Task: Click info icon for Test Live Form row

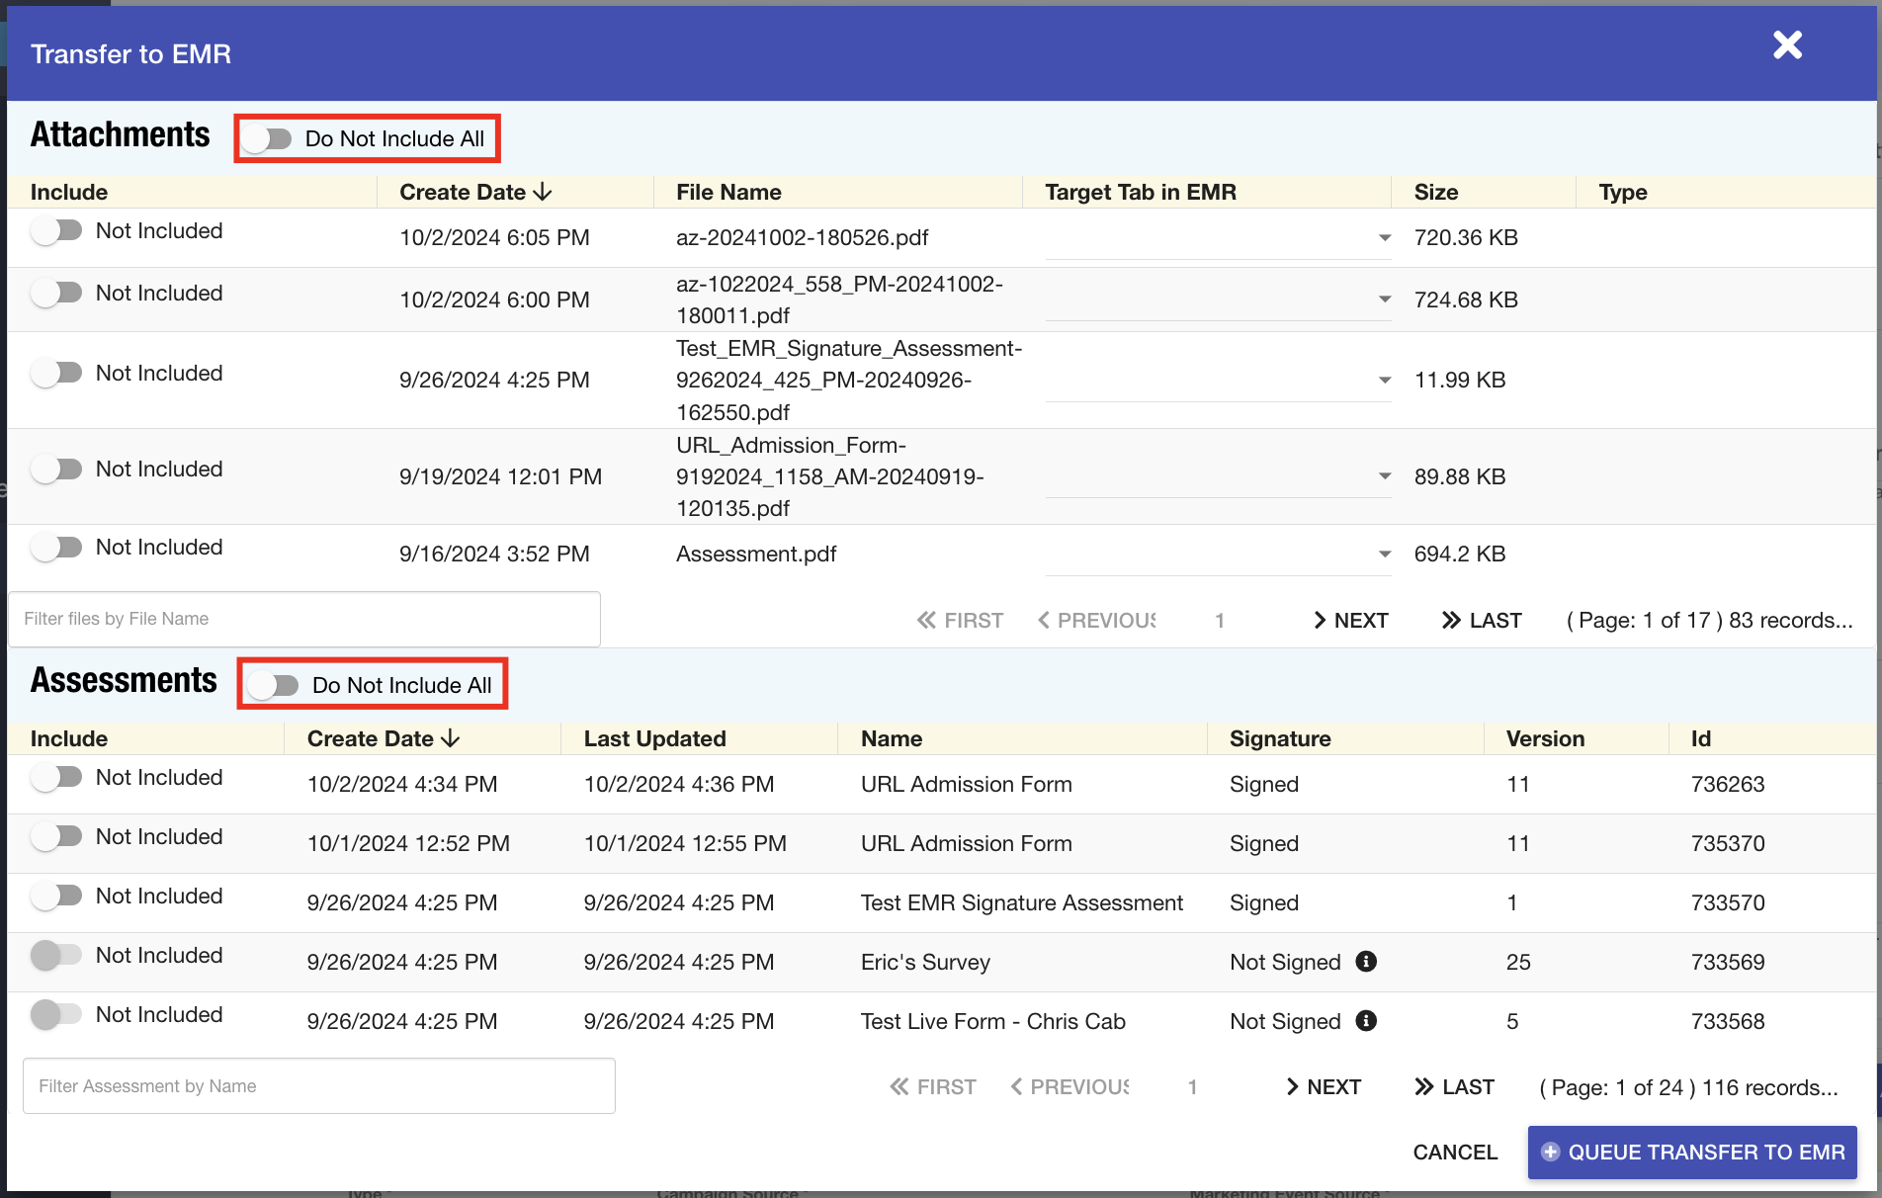Action: 1366,1021
